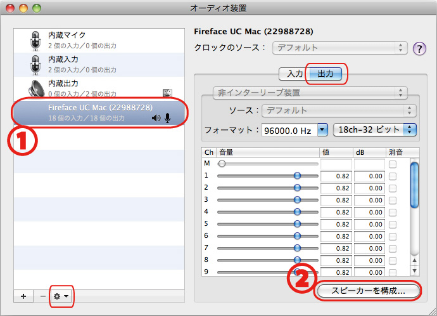Select the 内蔵マイク microphone device icon

(x=35, y=39)
